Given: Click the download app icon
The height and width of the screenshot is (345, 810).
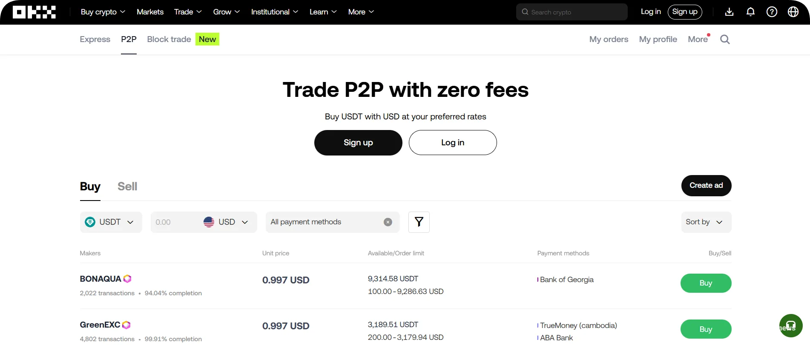Looking at the screenshot, I should point(729,11).
